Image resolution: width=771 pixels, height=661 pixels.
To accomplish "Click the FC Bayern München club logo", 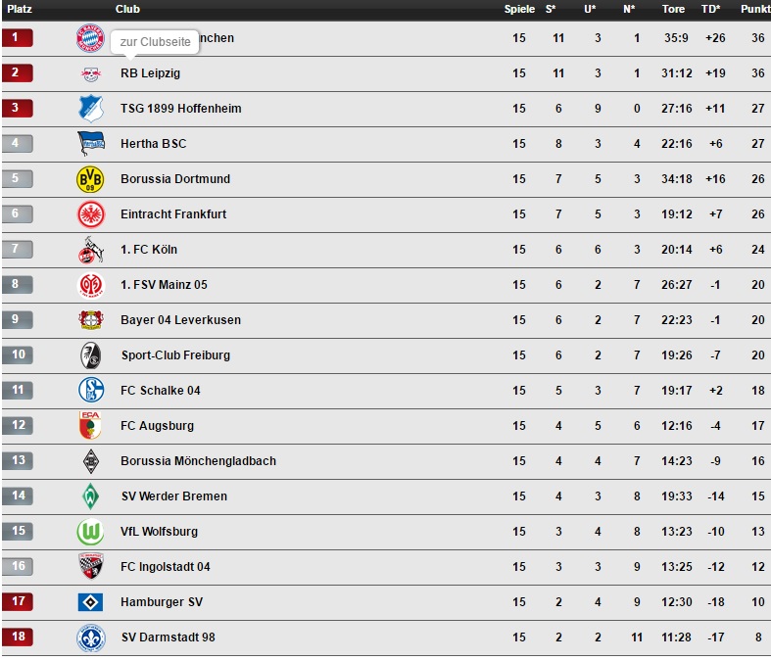I will point(89,38).
